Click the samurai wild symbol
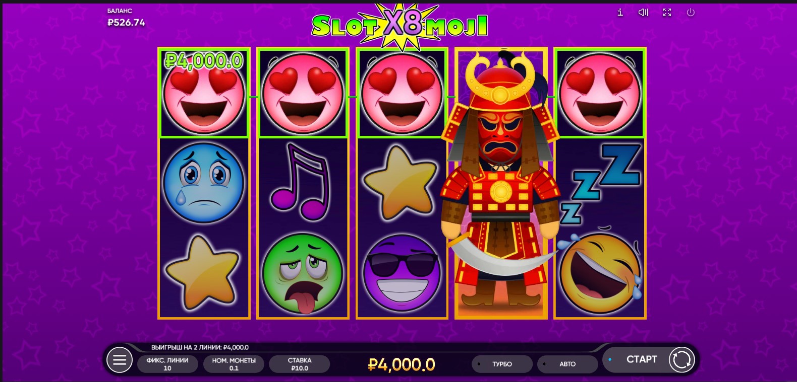797x382 pixels. (501, 181)
